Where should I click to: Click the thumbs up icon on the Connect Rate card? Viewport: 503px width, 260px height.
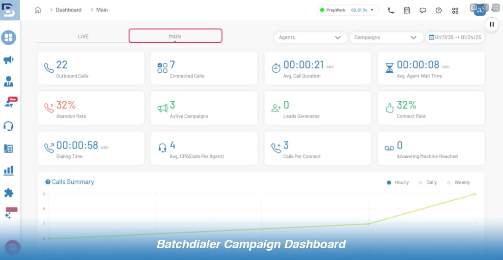pyautogui.click(x=390, y=108)
